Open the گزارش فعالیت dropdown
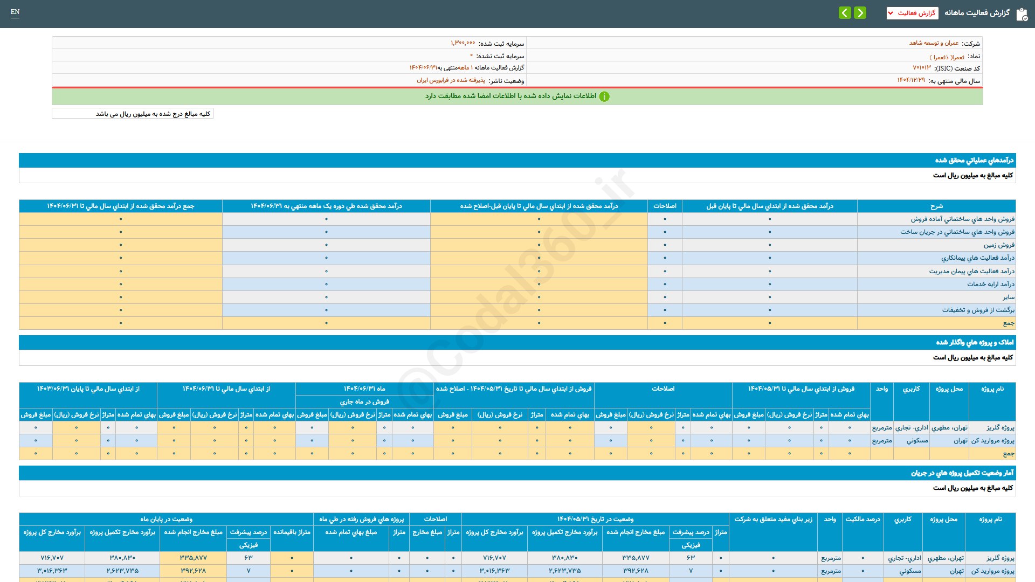Screen dimensions: 1035x582 click(912, 13)
